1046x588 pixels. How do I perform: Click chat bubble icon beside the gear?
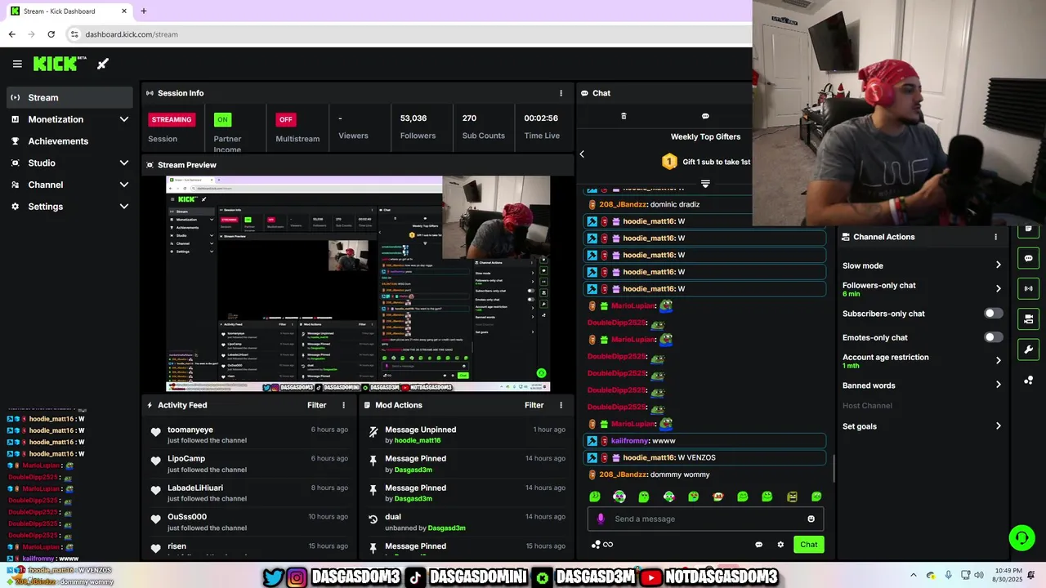(x=758, y=545)
